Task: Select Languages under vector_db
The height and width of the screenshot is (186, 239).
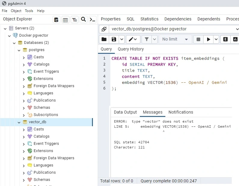Action: tap(43, 165)
